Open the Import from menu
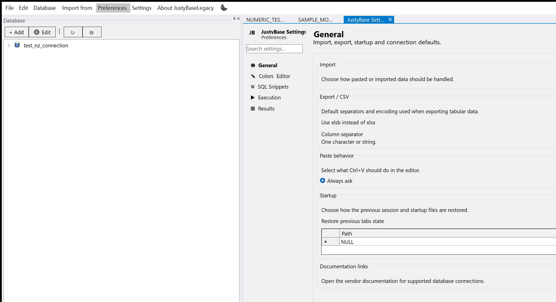The image size is (556, 302). [77, 8]
